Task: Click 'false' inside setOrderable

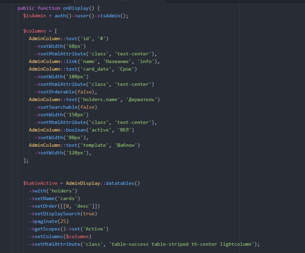Action: point(84,92)
